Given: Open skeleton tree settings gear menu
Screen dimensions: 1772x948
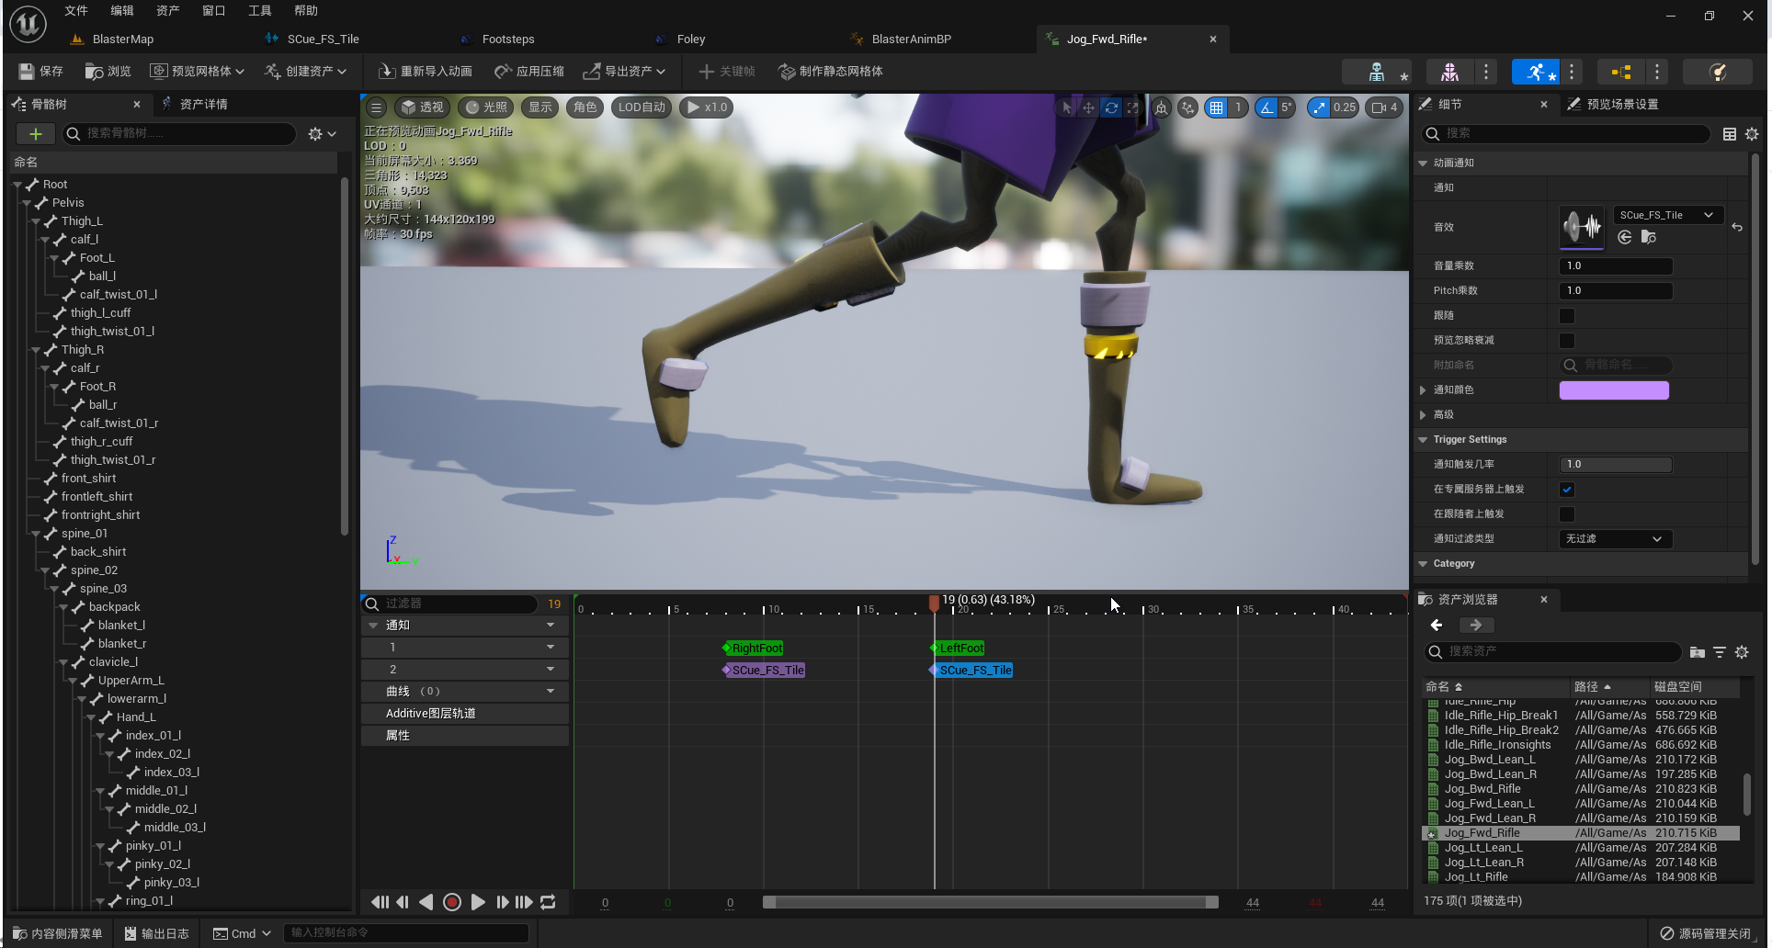Looking at the screenshot, I should point(322,134).
